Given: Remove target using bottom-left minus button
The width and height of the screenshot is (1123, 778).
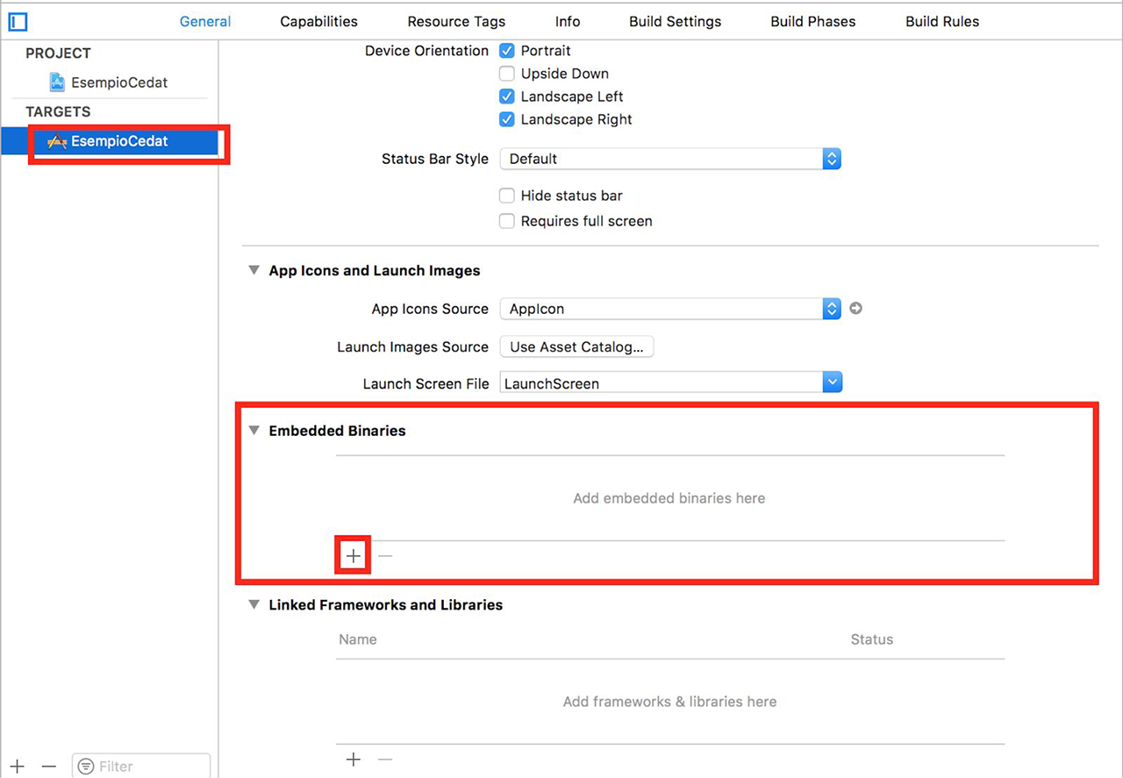Looking at the screenshot, I should click(x=49, y=767).
